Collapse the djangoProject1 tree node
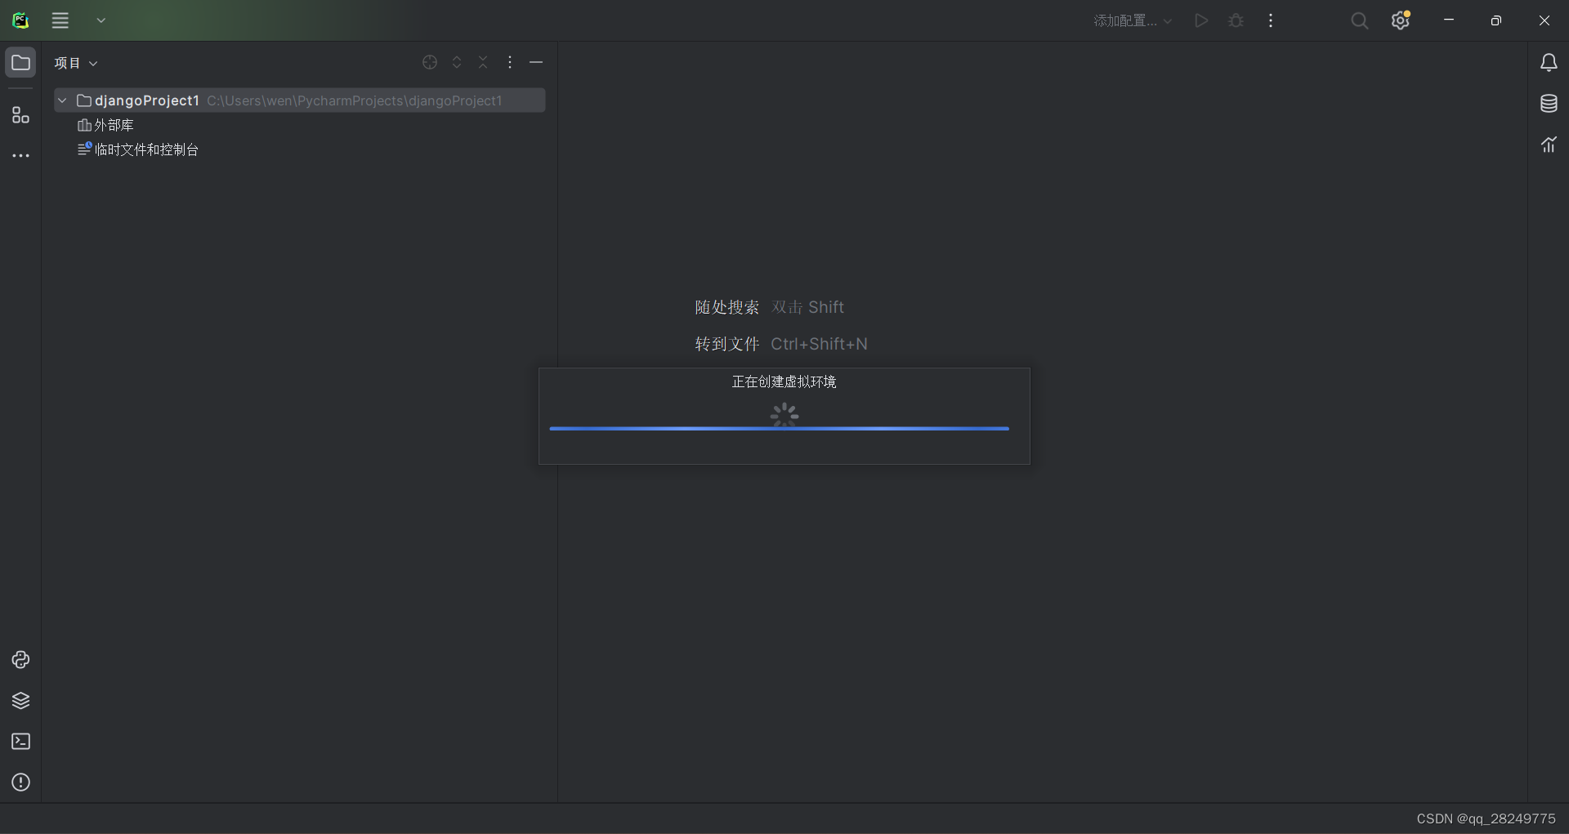This screenshot has width=1569, height=834. tap(62, 100)
